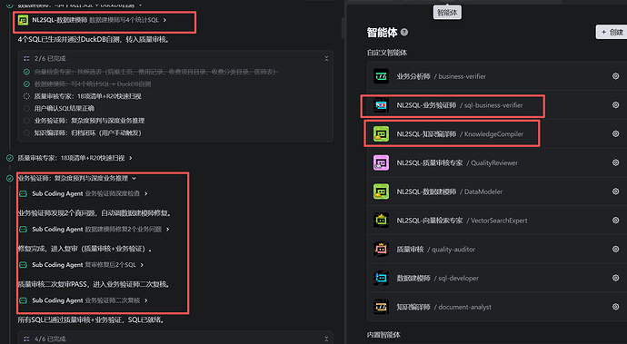Open settings gear for 质量审核 quality-auditor agent

click(x=615, y=249)
